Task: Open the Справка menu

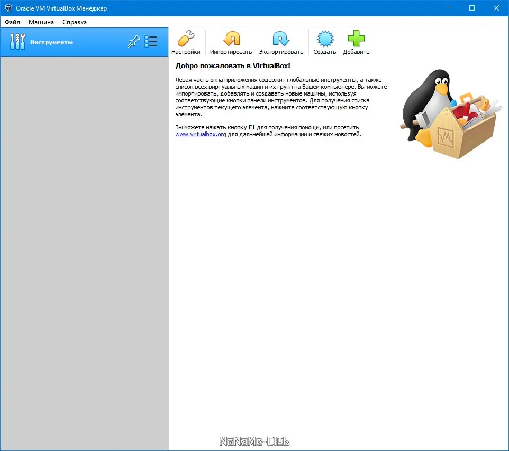Action: click(x=75, y=22)
